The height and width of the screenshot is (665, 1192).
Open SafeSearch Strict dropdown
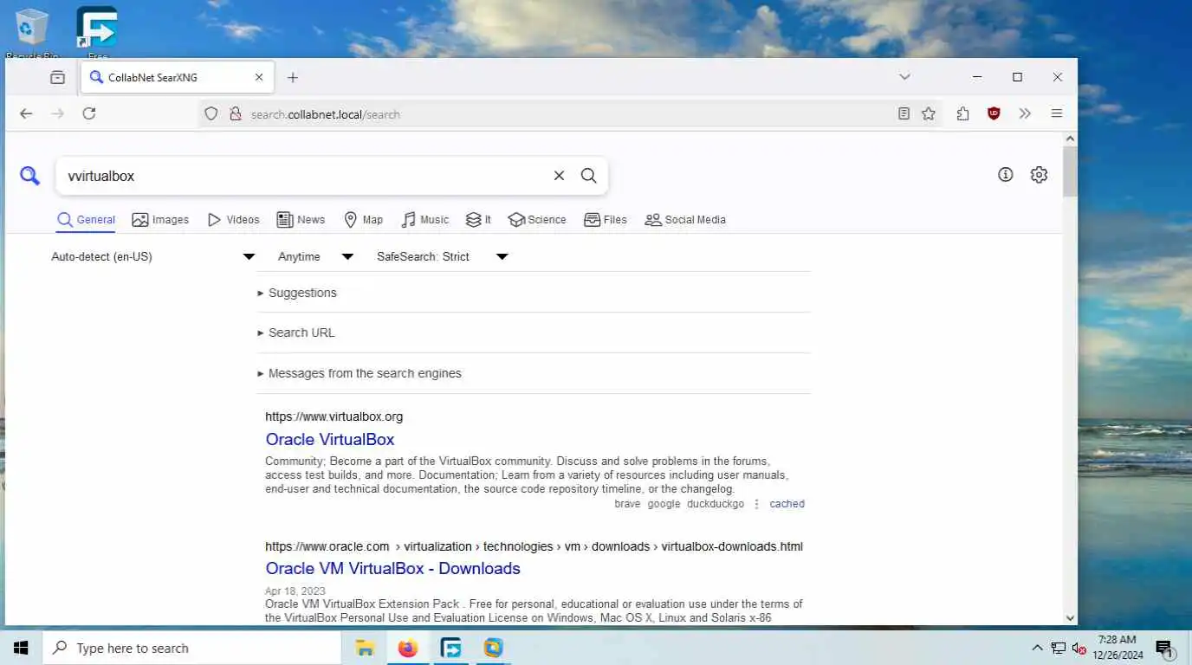tap(442, 257)
